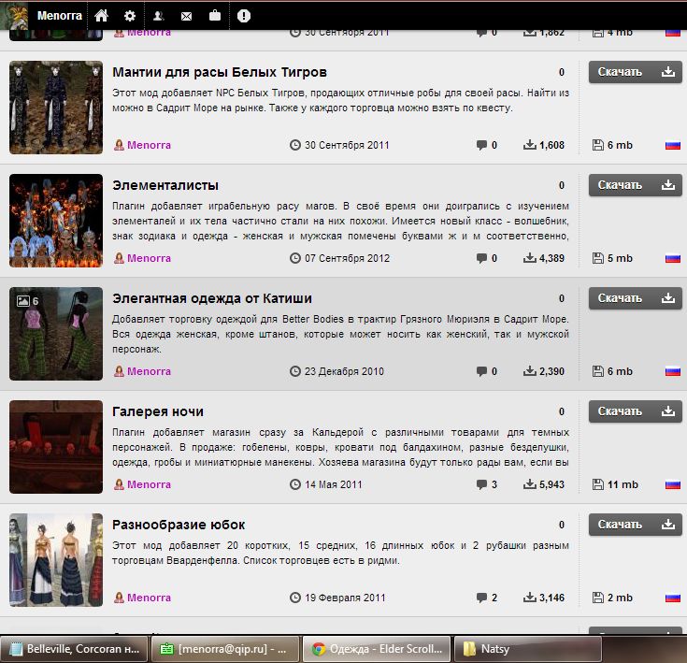This screenshot has height=663, width=687.
Task: Click Russian flag on Галерея ночи row
Action: click(x=673, y=484)
